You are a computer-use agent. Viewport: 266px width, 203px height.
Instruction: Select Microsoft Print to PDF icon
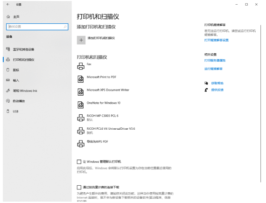click(81, 79)
